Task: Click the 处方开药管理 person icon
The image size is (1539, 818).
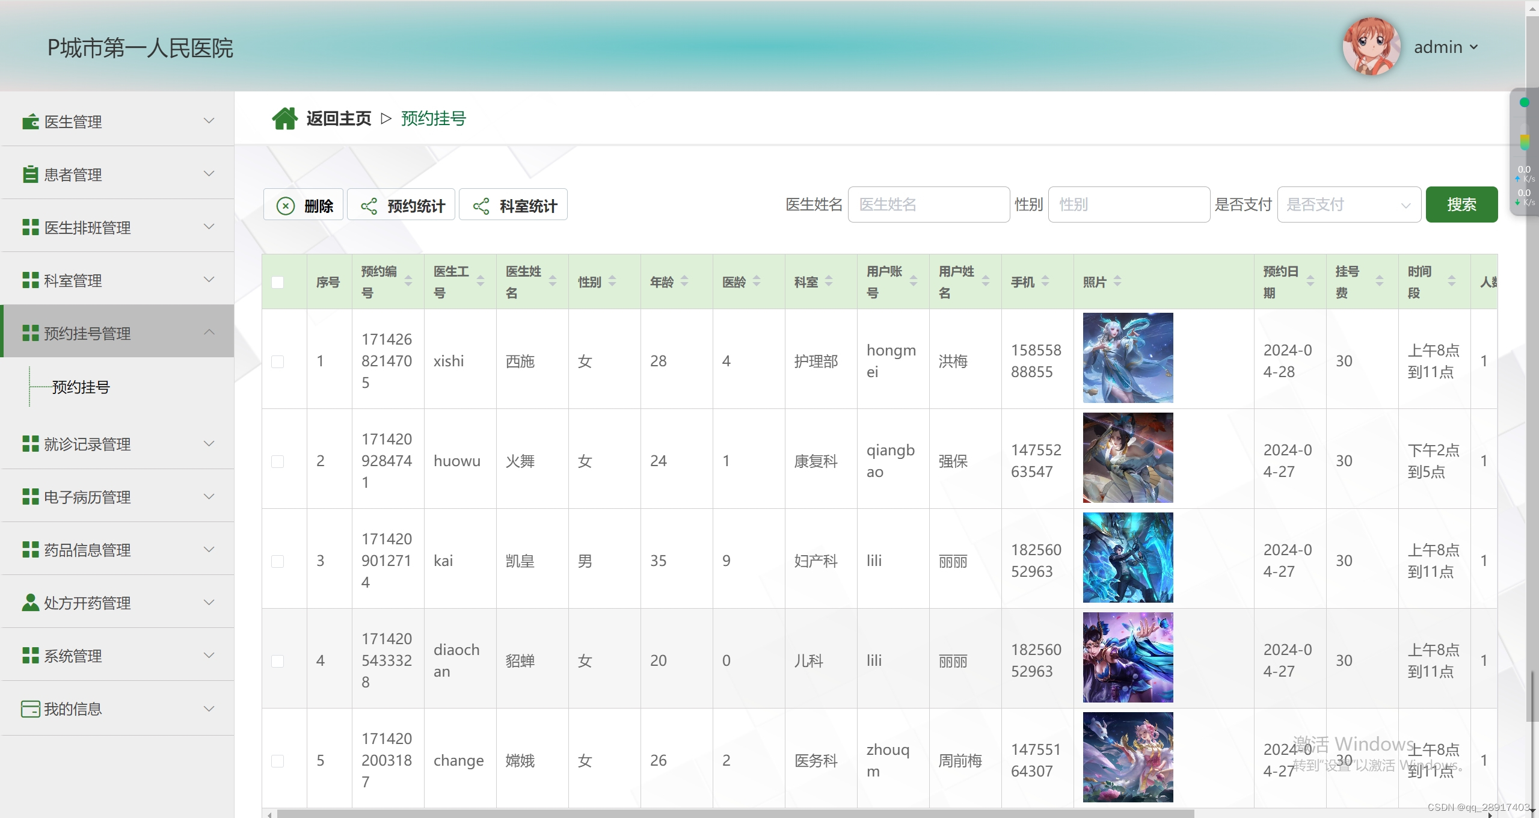Action: click(30, 603)
